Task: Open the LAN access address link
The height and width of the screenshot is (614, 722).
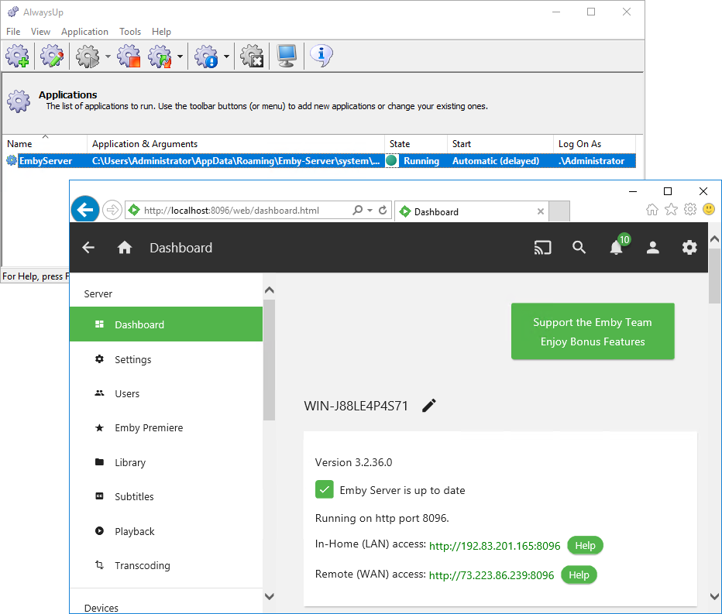Action: click(495, 546)
